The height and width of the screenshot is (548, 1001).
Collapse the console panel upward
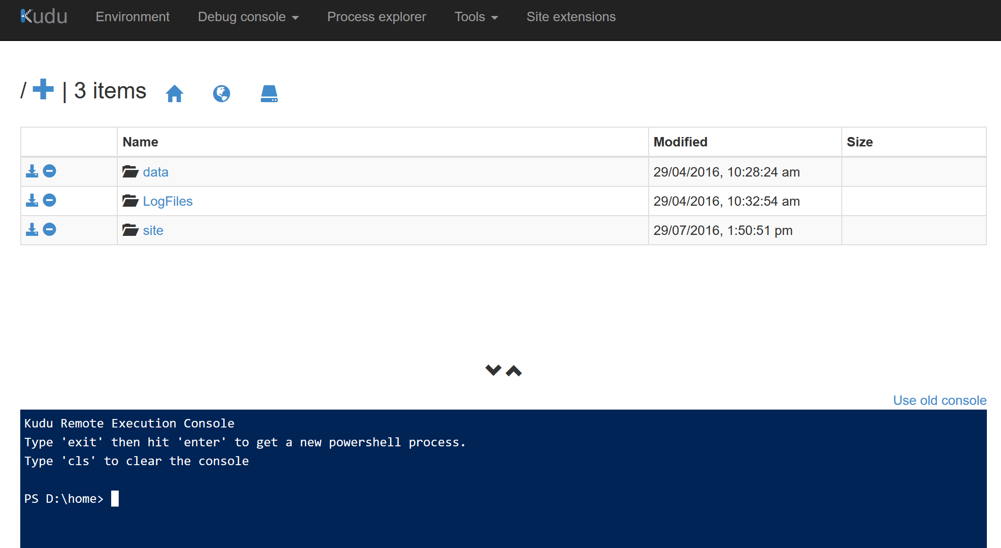512,369
